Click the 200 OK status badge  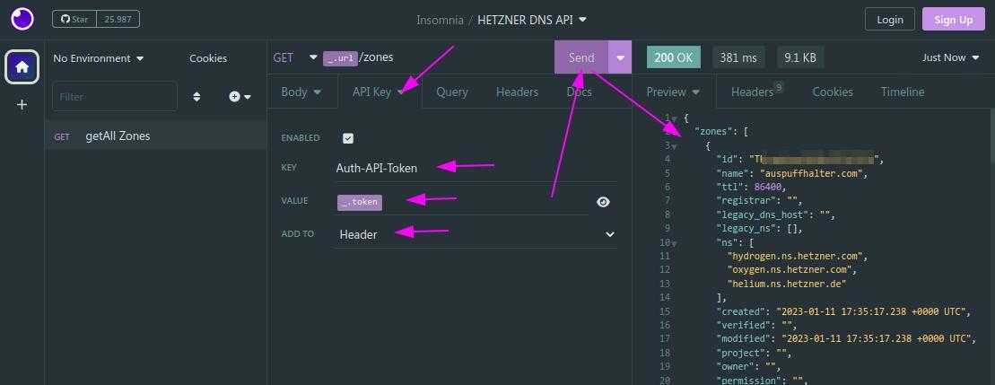coord(673,57)
